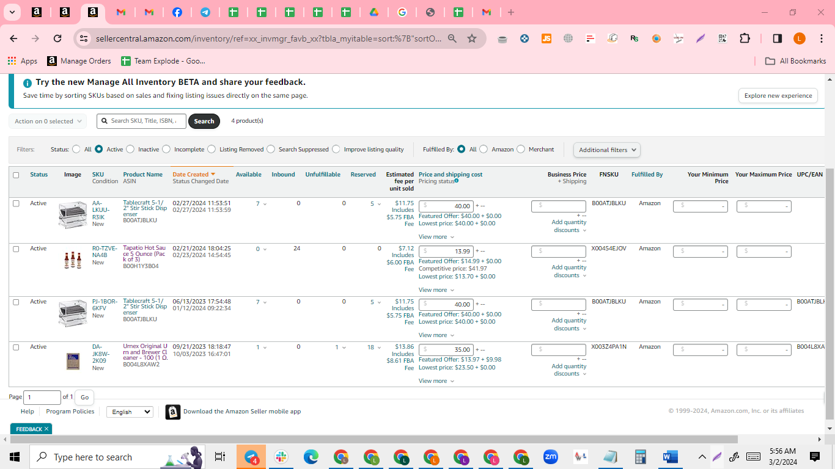Open Task View on the taskbar
Screen dimensions: 835x469
click(x=220, y=457)
